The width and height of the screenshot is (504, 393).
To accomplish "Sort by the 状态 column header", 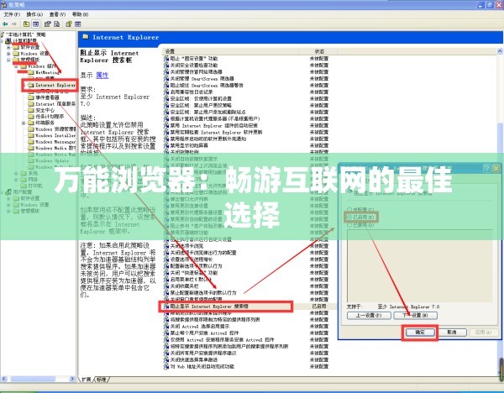I will pos(319,51).
